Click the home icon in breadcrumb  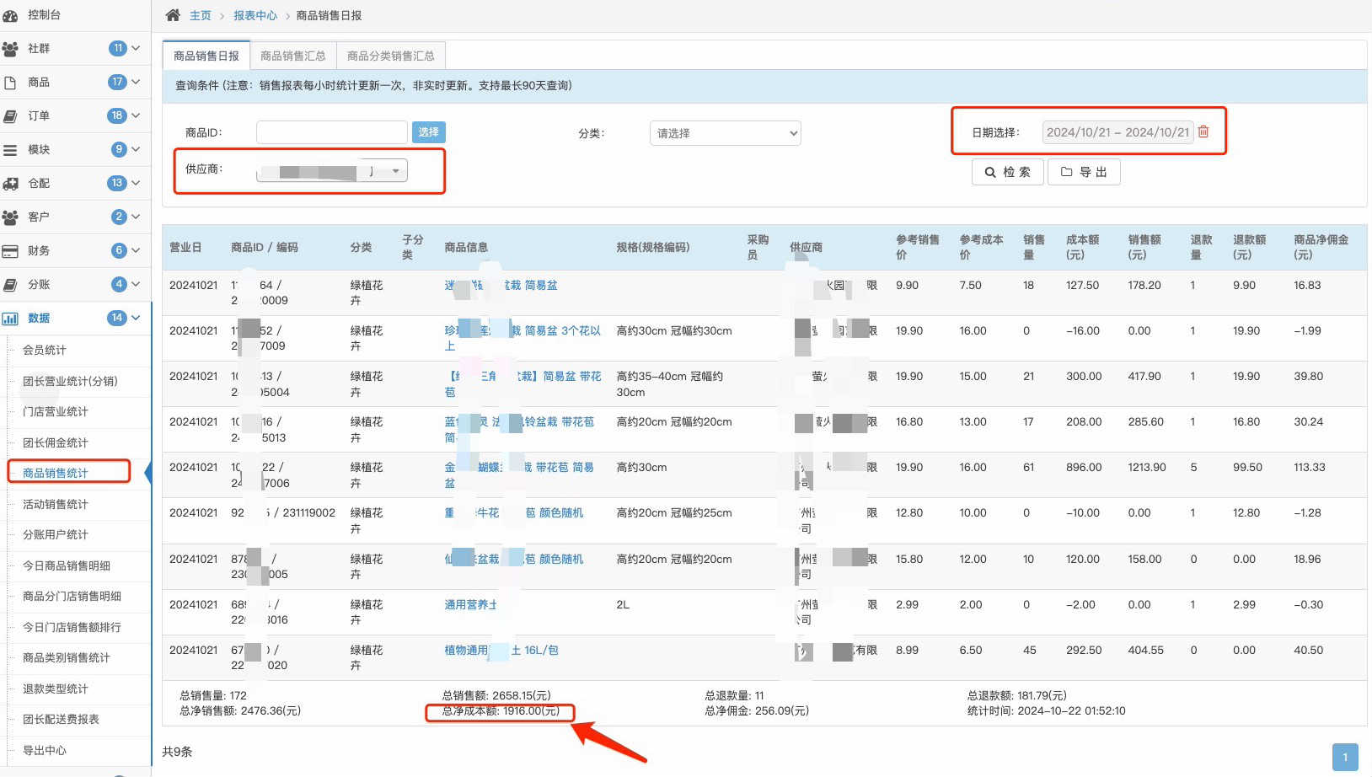173,15
